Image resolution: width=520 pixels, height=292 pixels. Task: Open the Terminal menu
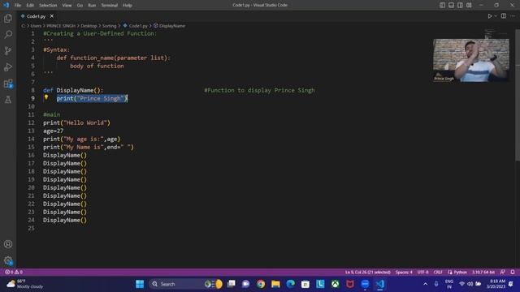109,5
